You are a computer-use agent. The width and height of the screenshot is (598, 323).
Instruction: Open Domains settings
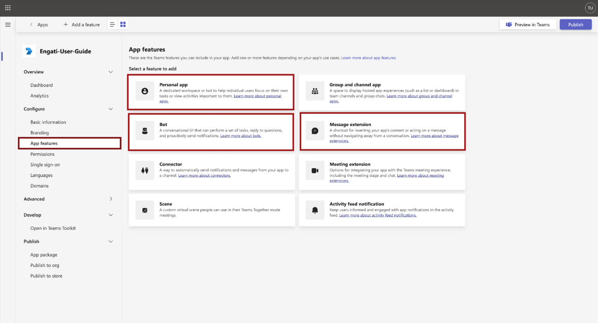click(40, 186)
